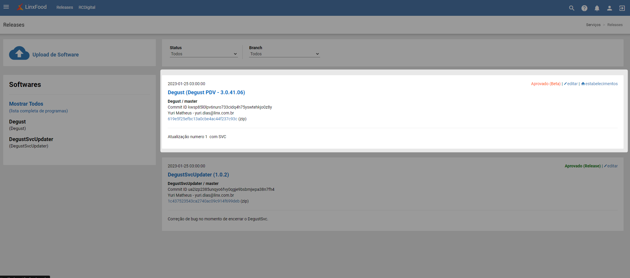The width and height of the screenshot is (630, 278).
Task: Click the 'DegustSvcUpdater / master' branch label
Action: pos(193,183)
